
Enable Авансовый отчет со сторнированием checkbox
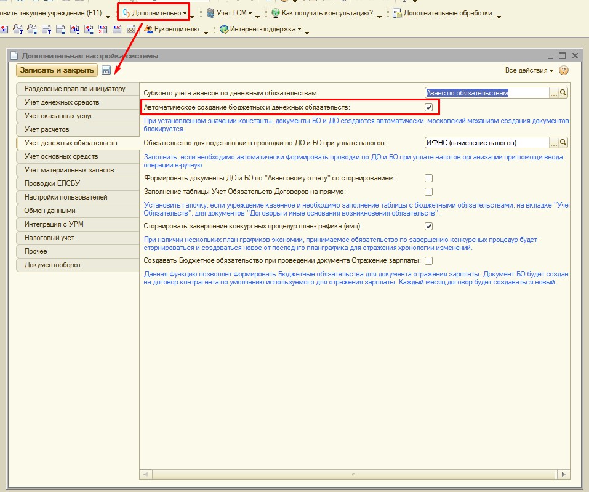coord(429,178)
